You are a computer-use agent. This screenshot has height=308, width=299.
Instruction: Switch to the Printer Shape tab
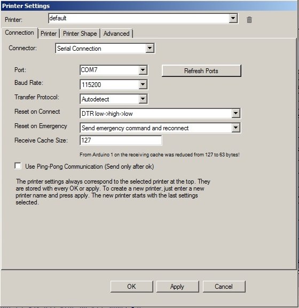coord(80,34)
